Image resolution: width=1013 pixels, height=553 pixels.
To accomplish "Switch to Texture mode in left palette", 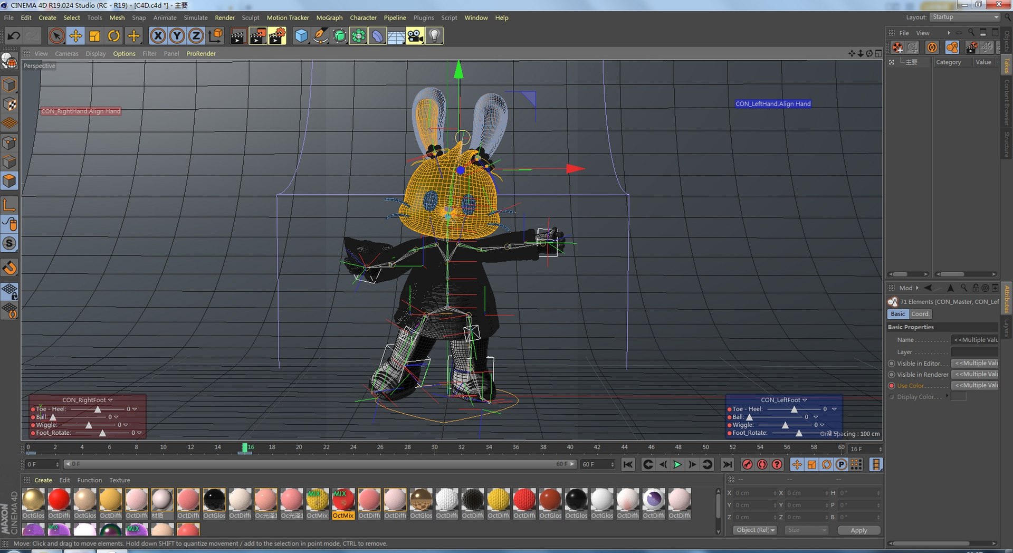I will pyautogui.click(x=9, y=104).
